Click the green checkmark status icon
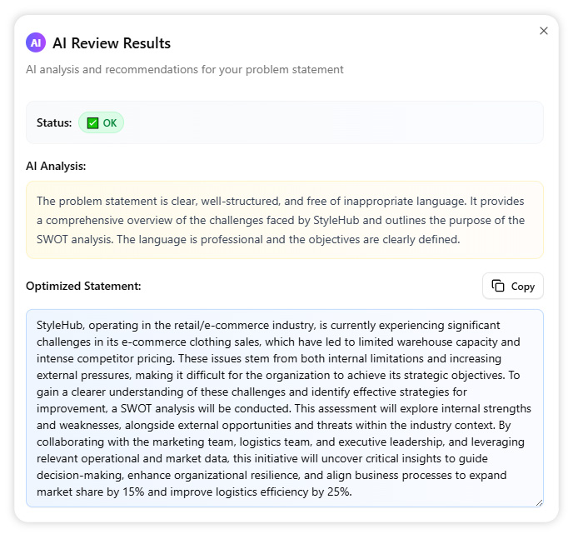573x534 pixels. tap(92, 122)
